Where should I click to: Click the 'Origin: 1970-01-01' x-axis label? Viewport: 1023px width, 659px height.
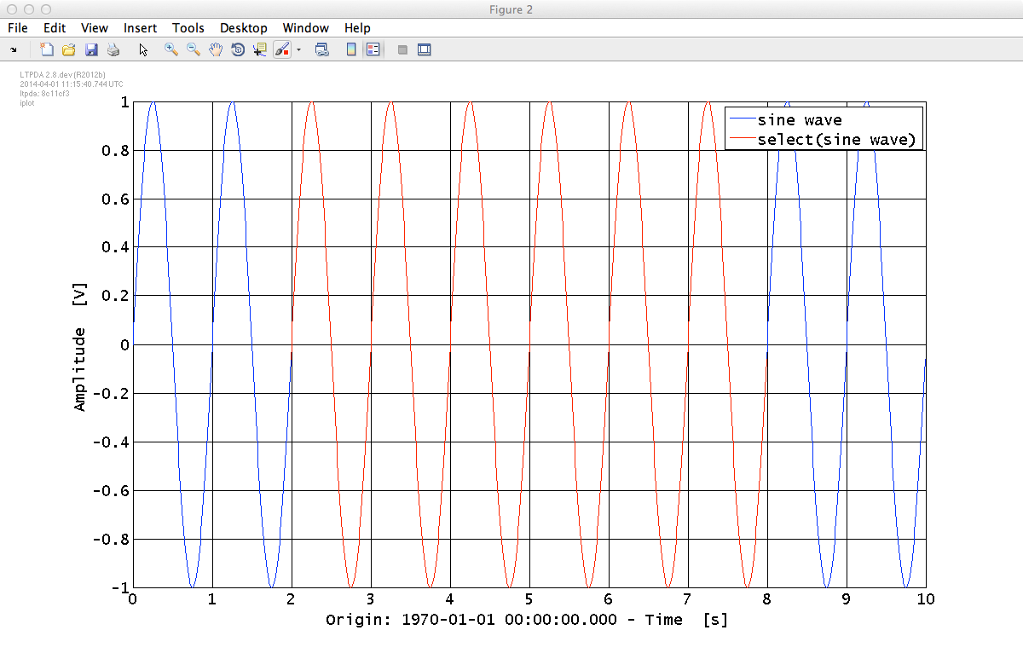click(527, 620)
